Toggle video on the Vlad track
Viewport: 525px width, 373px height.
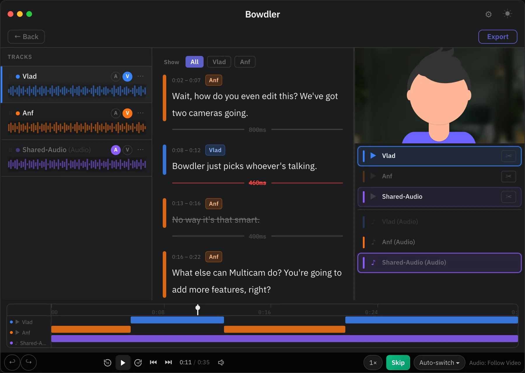click(x=127, y=76)
